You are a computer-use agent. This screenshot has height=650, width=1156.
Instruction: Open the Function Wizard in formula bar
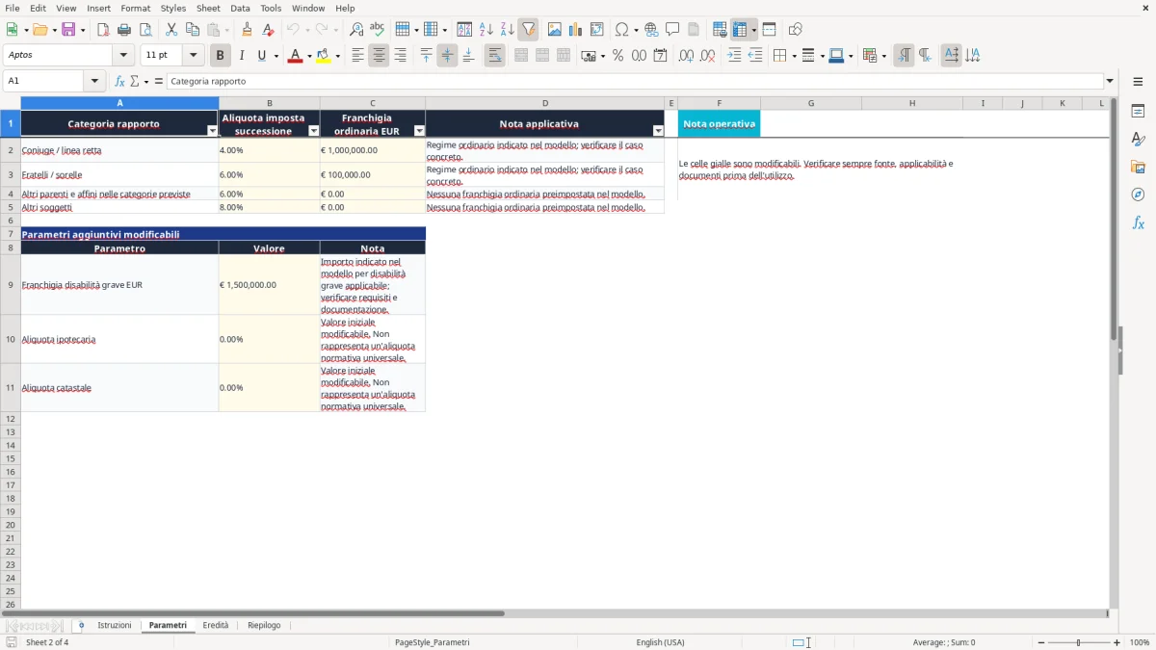click(120, 82)
